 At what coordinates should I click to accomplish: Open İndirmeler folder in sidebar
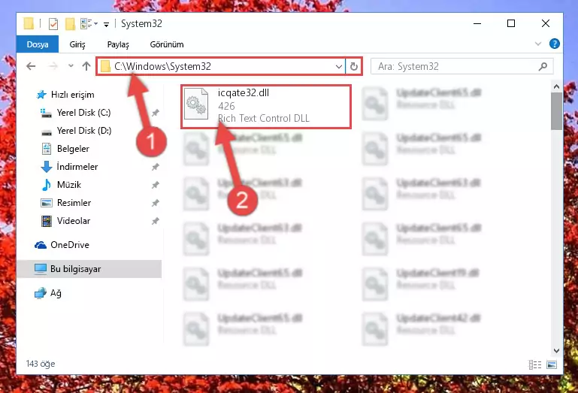tap(69, 167)
